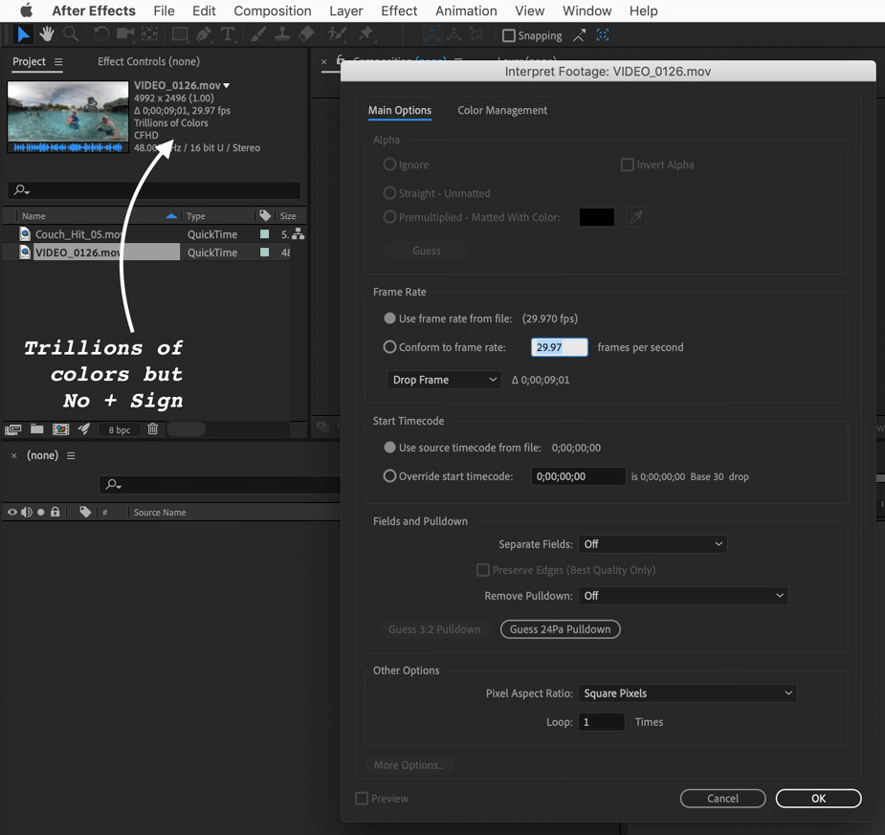This screenshot has height=835, width=885.
Task: Click the snap collapsed layers arrow icon
Action: [x=579, y=35]
